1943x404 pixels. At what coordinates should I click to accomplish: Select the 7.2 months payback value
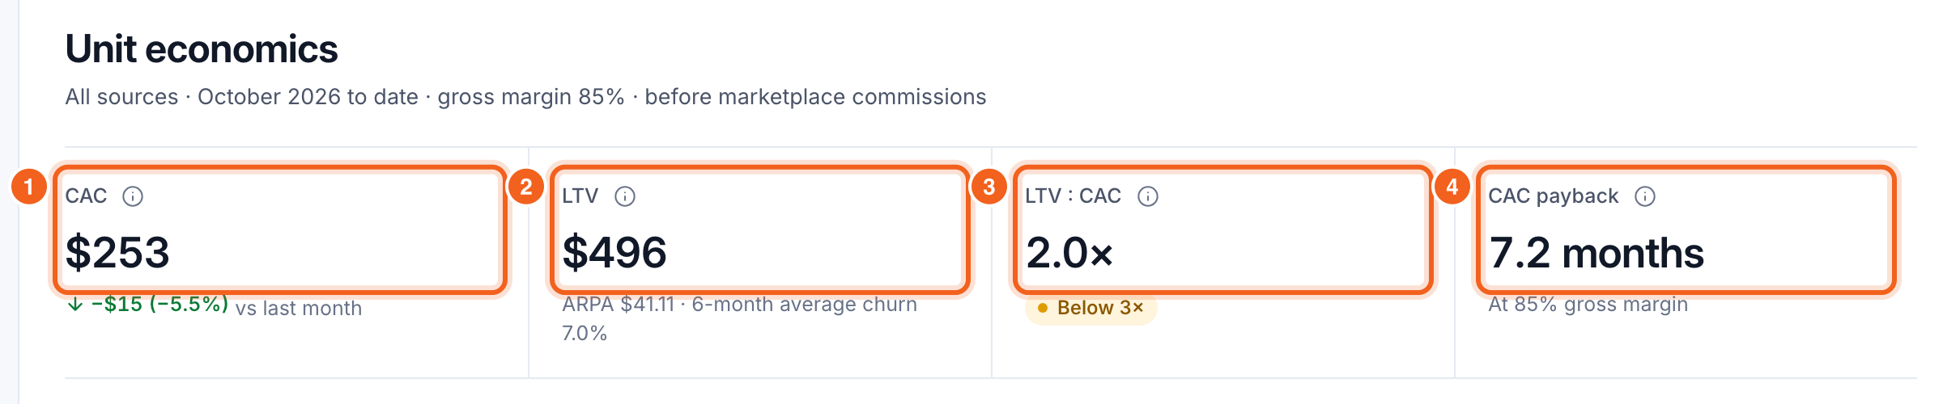(x=1596, y=253)
